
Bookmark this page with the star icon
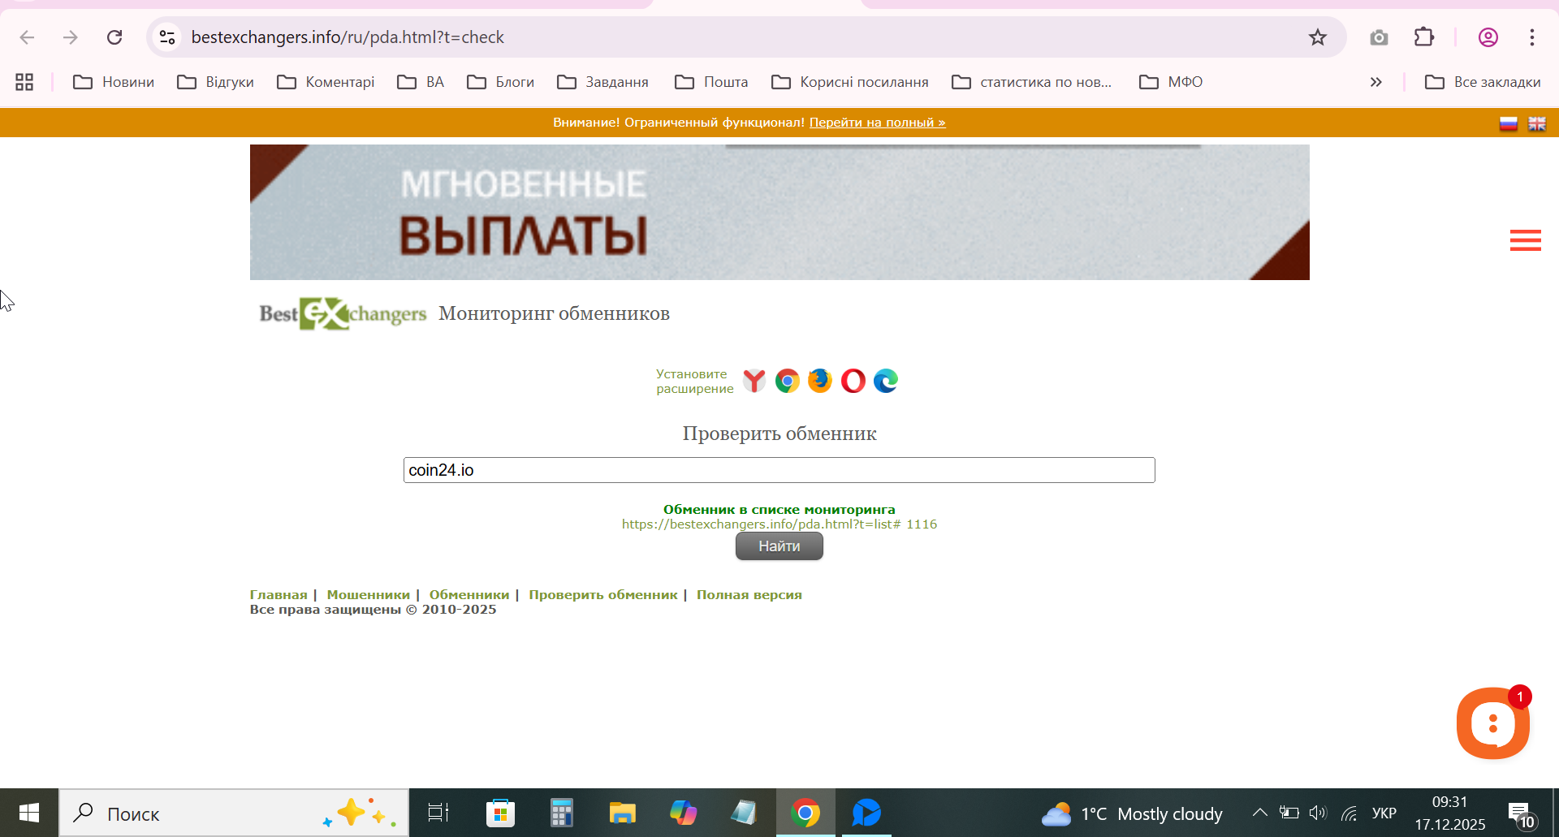click(x=1317, y=37)
